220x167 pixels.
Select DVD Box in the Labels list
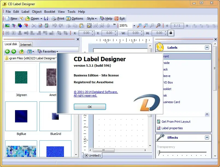(168, 82)
